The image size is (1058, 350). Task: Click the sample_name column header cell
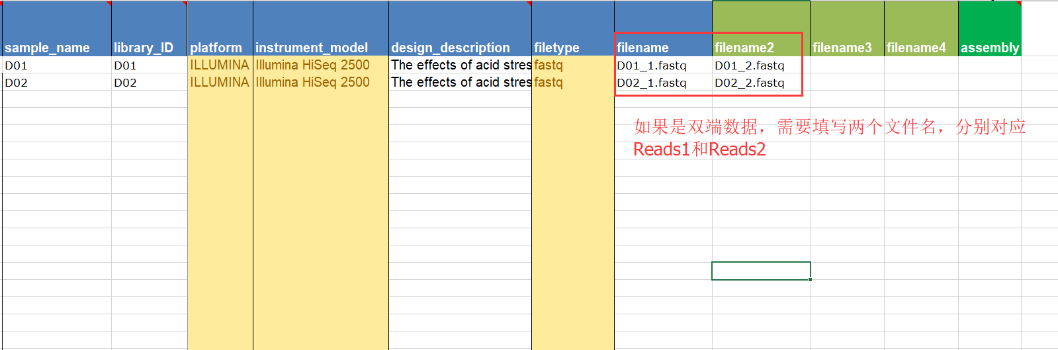(x=56, y=47)
